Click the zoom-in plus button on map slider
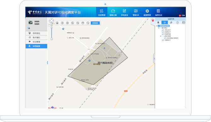This screenshot has height=122, width=211. (52, 25)
